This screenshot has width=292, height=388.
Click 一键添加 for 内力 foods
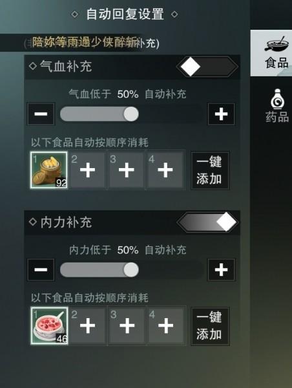point(210,326)
